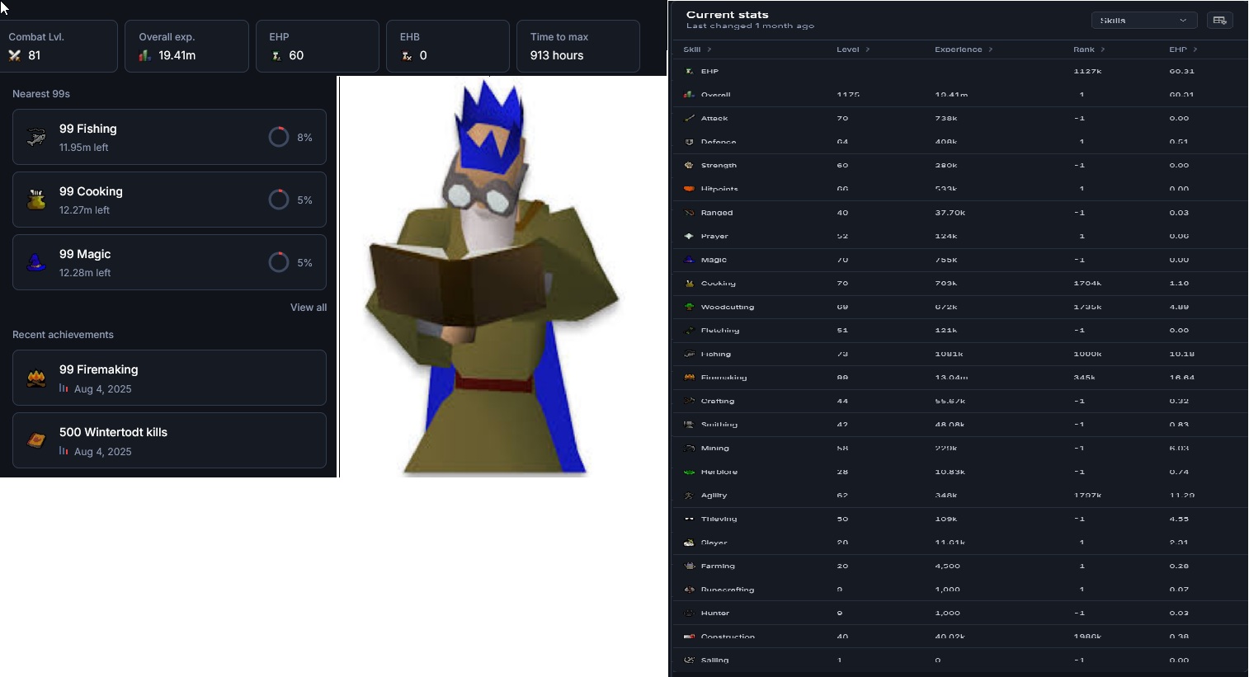1249x677 pixels.
Task: Open the Skills dropdown in Current stats
Action: tap(1143, 21)
